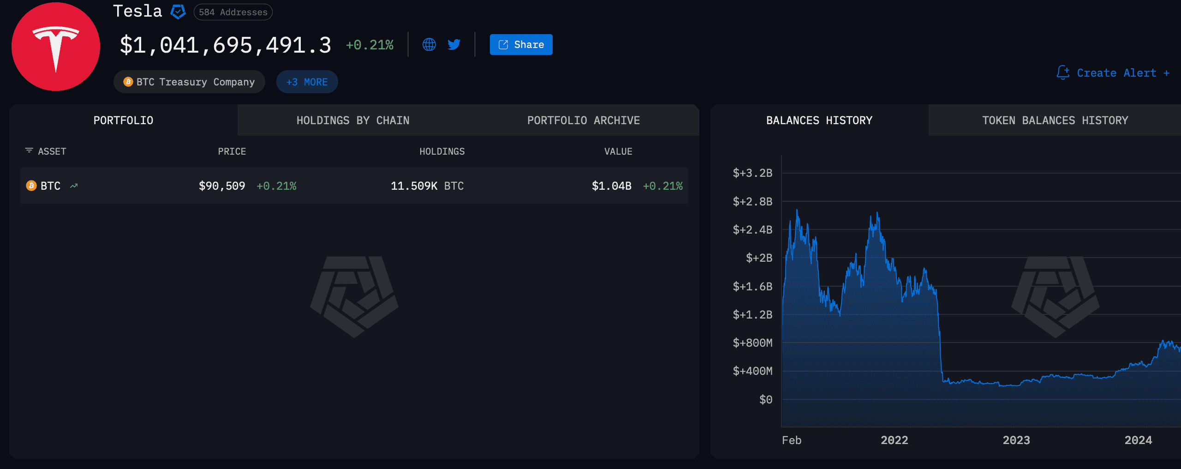Screen dimensions: 1181x469
Task: Select the Portfolio tab
Action: pos(123,120)
